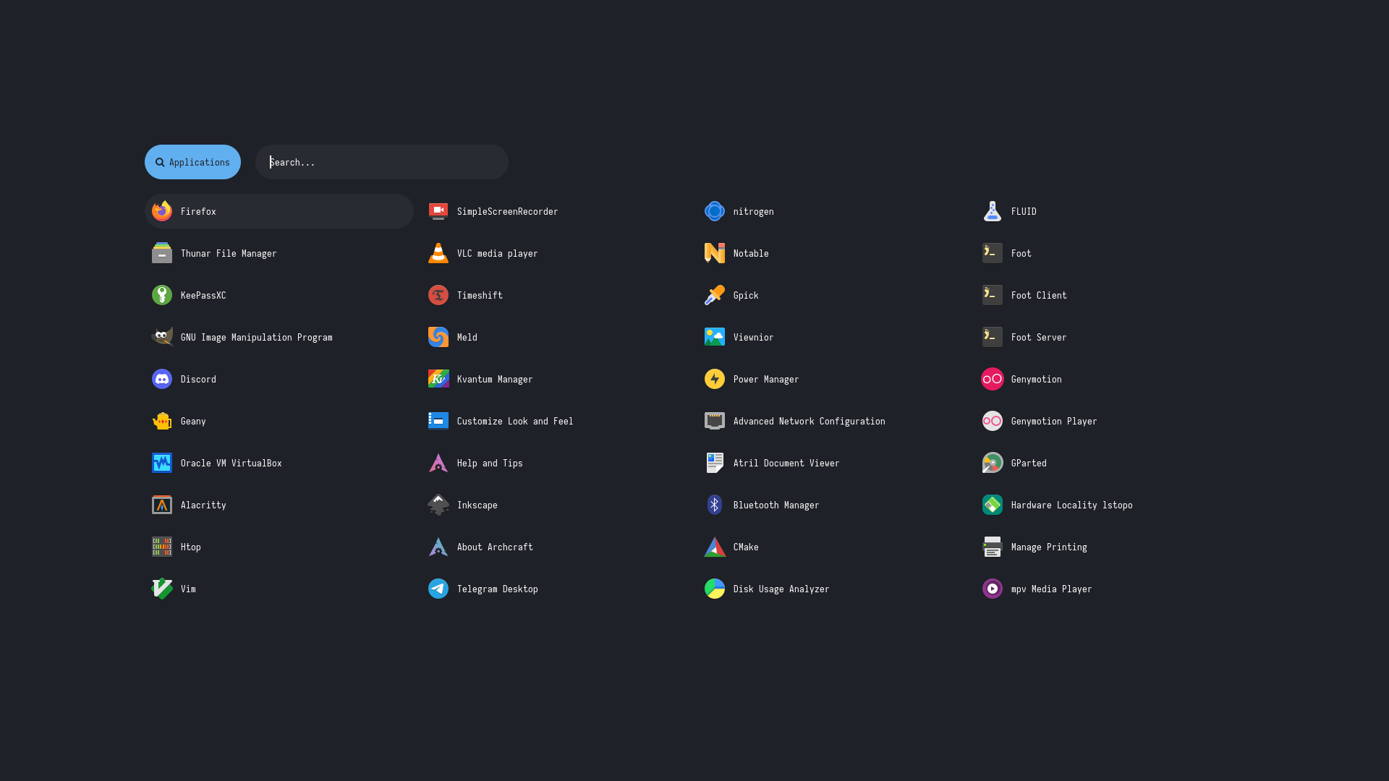Launch the Gpick color dropper icon

[715, 295]
